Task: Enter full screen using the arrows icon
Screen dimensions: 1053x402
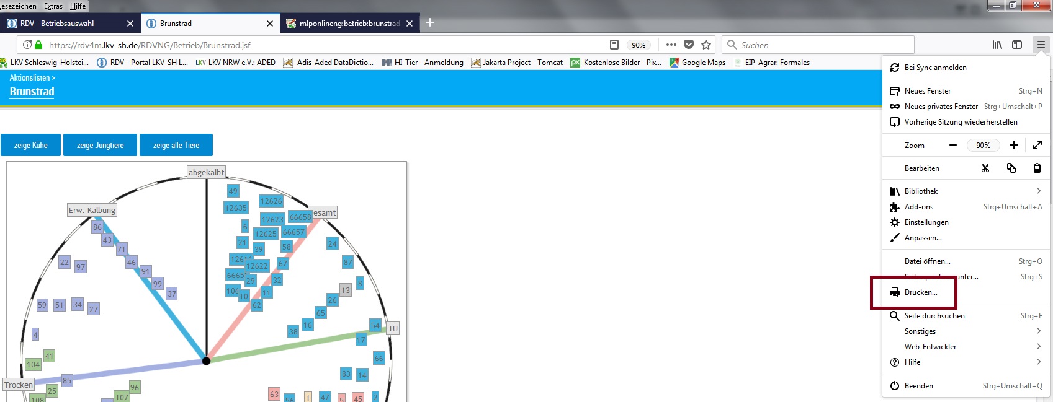Action: [x=1037, y=145]
